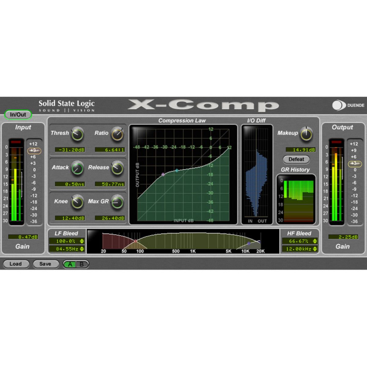Click the GR History meter display

(x=296, y=200)
